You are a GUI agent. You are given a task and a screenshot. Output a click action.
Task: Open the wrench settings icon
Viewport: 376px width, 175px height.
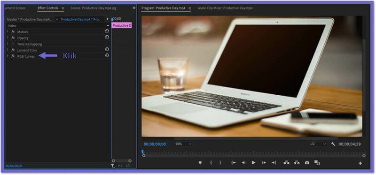click(x=333, y=144)
